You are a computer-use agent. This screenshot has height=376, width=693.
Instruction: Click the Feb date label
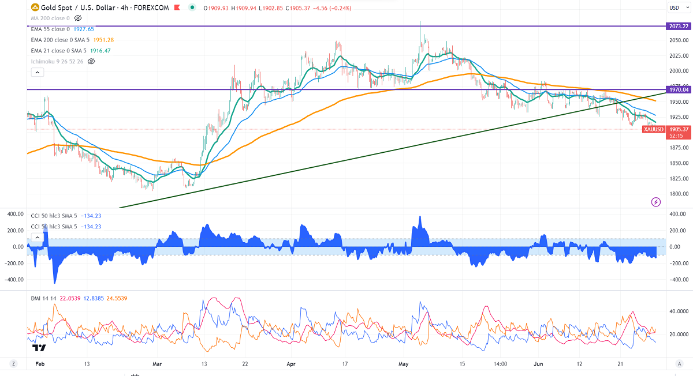pyautogui.click(x=39, y=364)
